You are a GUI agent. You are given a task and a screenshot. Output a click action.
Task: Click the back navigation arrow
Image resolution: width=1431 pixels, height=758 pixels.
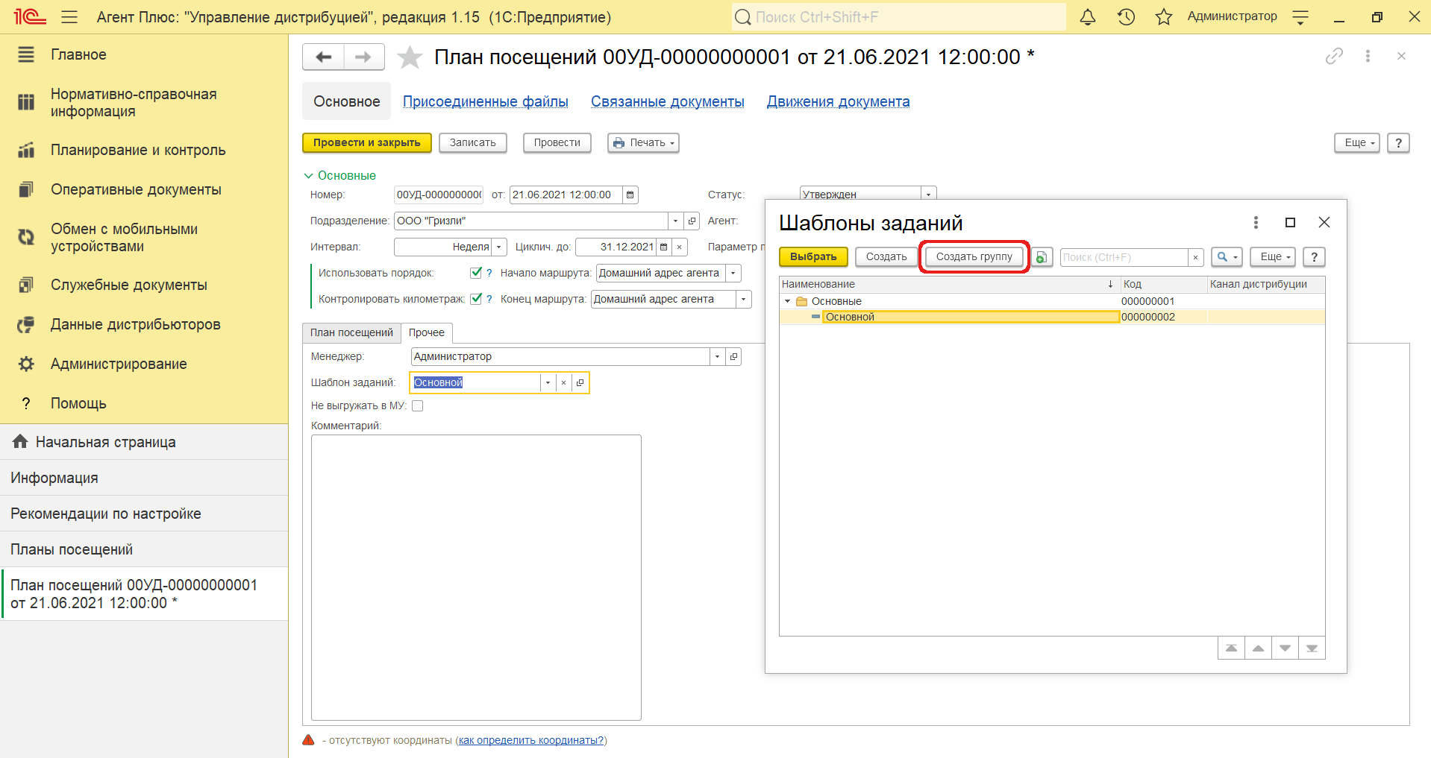[x=324, y=57]
